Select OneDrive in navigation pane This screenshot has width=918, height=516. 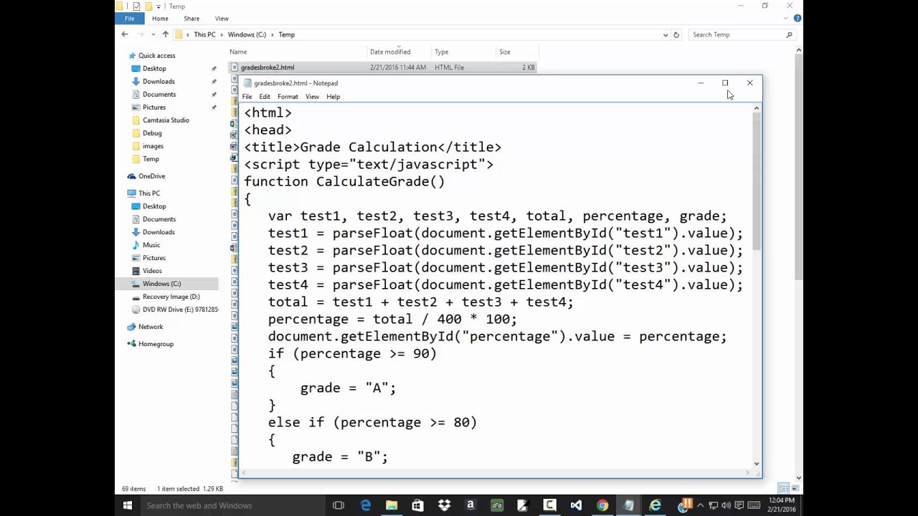click(x=151, y=176)
